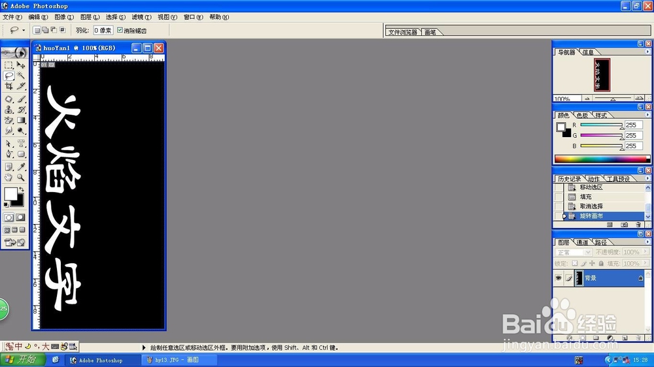Select the Lasso tool in toolbox
Image resolution: width=654 pixels, height=367 pixels.
[x=9, y=75]
